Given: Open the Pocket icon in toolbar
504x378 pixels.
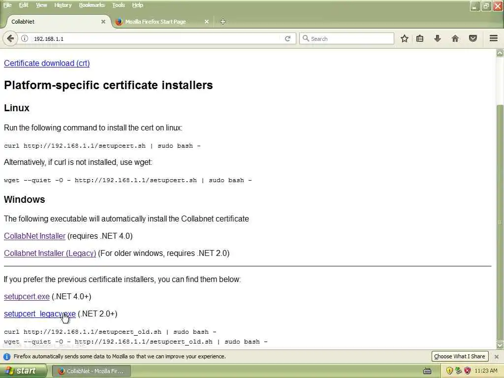Looking at the screenshot, I should 473,38.
